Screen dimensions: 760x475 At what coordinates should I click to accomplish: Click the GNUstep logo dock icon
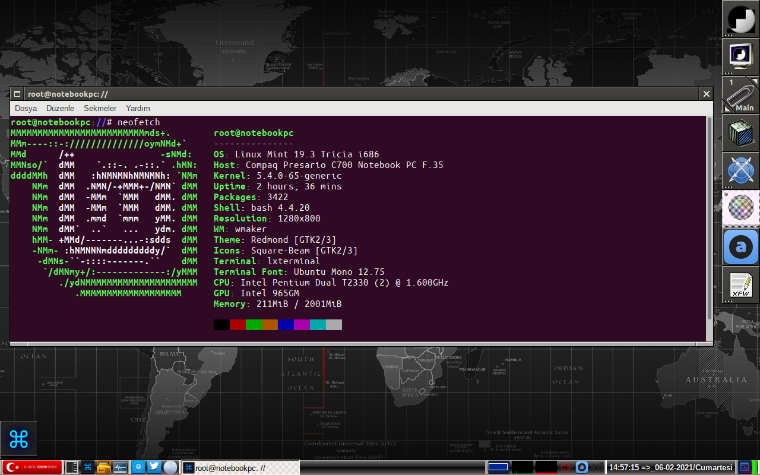[741, 19]
